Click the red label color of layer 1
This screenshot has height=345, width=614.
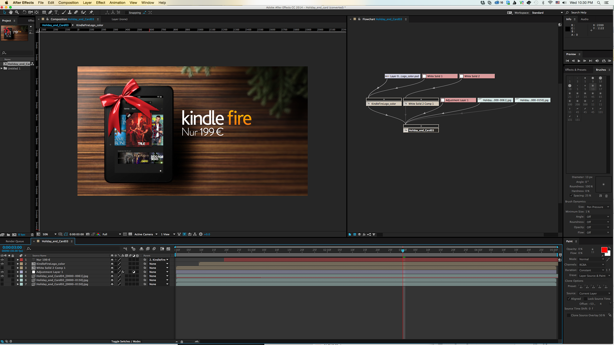(21, 260)
